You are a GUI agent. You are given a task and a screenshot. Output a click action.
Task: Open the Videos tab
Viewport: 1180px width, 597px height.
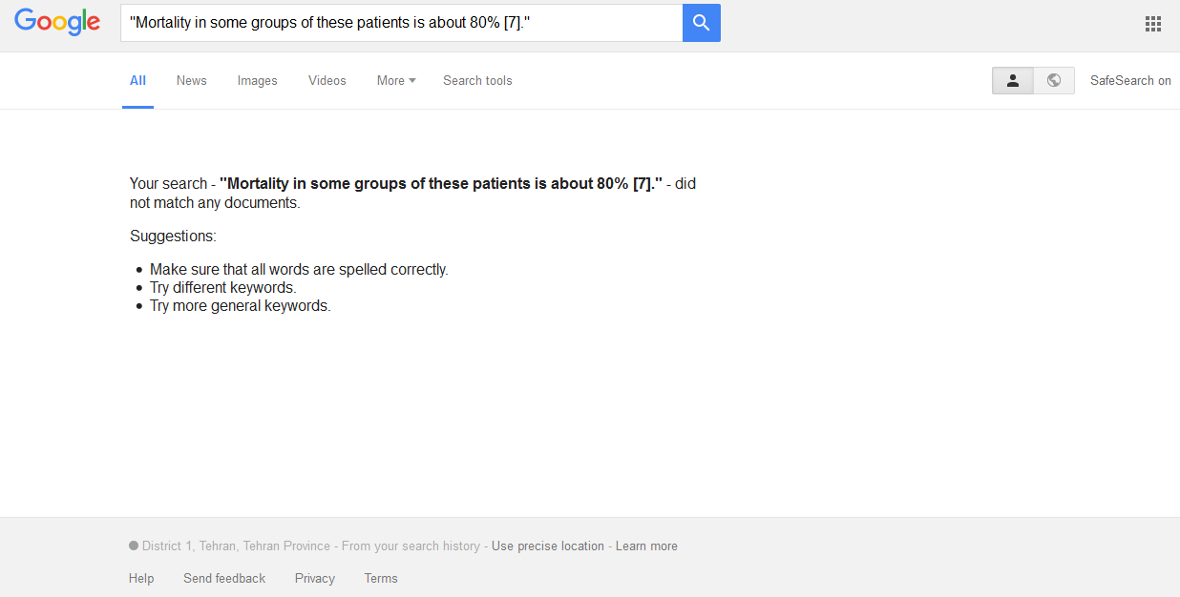coord(327,81)
